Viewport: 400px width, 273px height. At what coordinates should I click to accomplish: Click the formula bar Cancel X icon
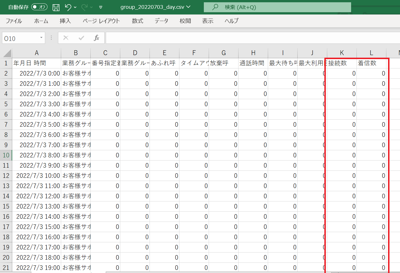coord(66,38)
